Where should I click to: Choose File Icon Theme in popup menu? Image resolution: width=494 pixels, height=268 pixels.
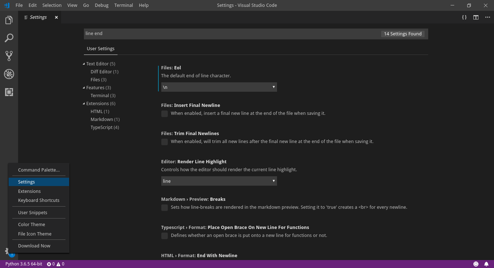(x=39, y=234)
